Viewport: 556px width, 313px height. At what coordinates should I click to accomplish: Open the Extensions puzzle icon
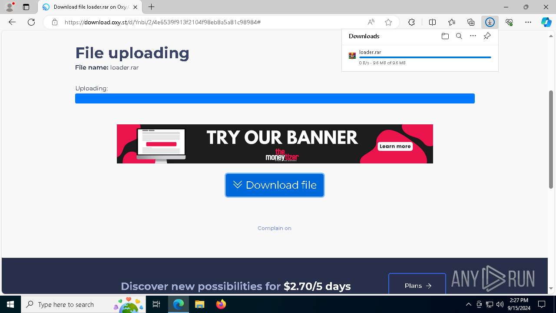click(411, 22)
